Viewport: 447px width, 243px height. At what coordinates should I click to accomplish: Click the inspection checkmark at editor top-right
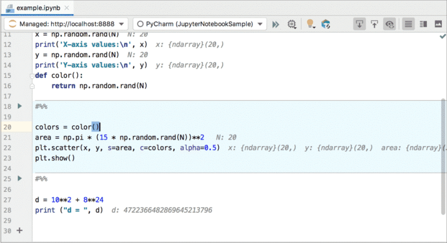point(442,36)
